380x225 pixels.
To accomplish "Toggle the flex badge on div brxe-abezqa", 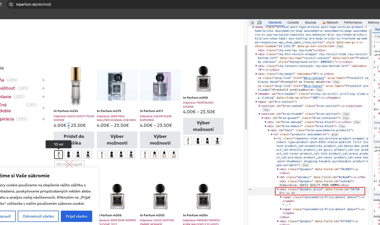I will (357, 122).
